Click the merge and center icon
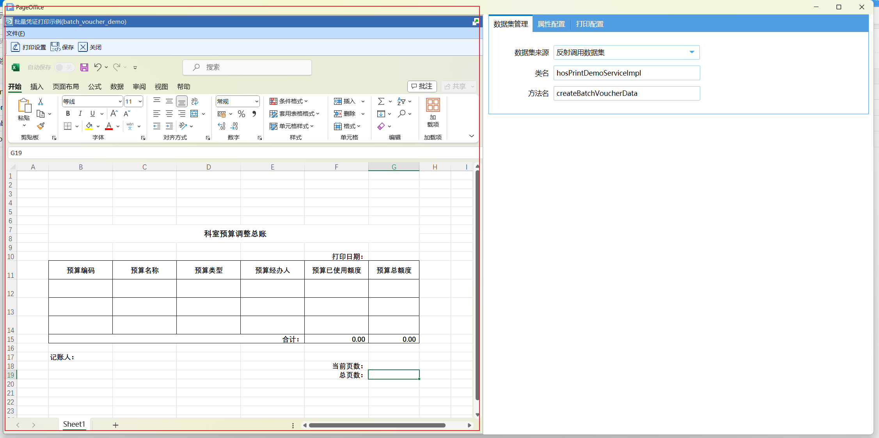Image resolution: width=879 pixels, height=438 pixels. 194,114
